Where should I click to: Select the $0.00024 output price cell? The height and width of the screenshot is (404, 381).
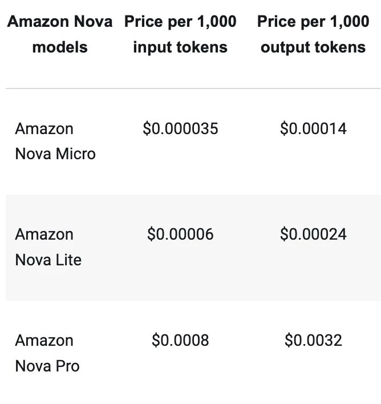point(313,234)
